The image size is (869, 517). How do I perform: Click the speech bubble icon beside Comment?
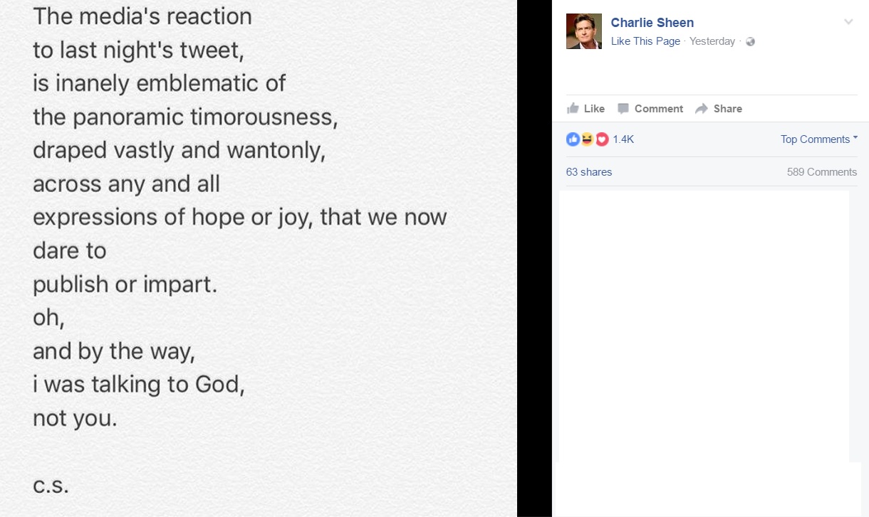coord(623,109)
